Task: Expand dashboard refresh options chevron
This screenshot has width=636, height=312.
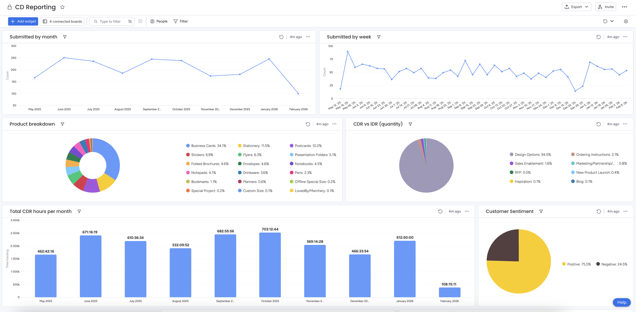Action: (612, 21)
